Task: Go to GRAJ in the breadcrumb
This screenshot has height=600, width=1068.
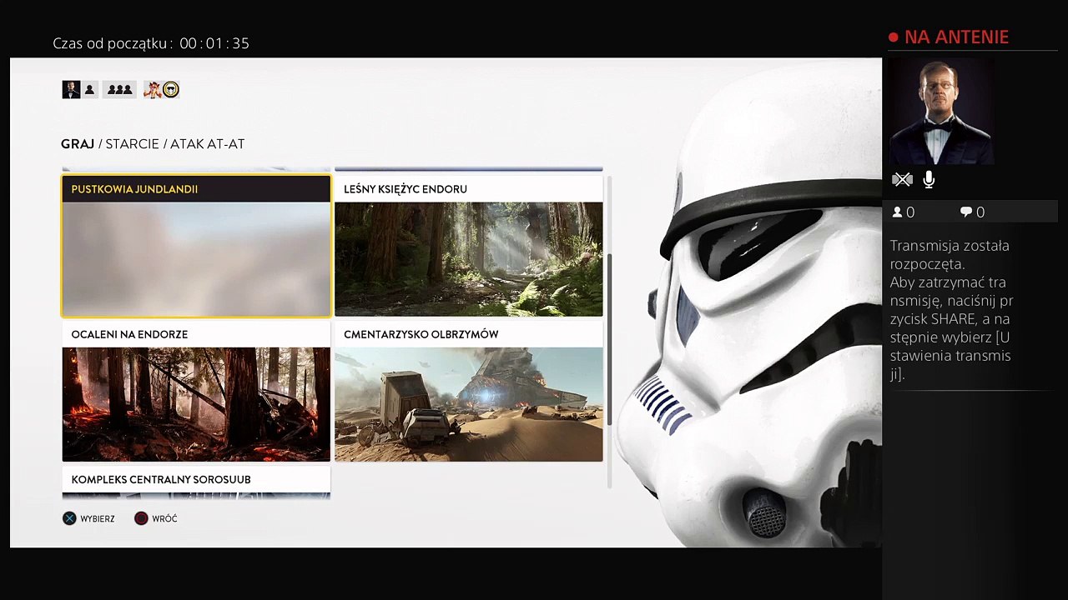Action: [x=78, y=144]
